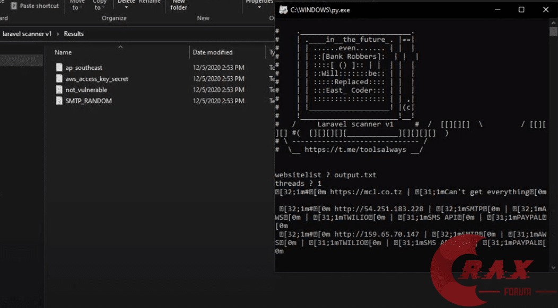Click the 'laravel scanner v1' breadcrumb
Image resolution: width=558 pixels, height=308 pixels.
coord(27,34)
